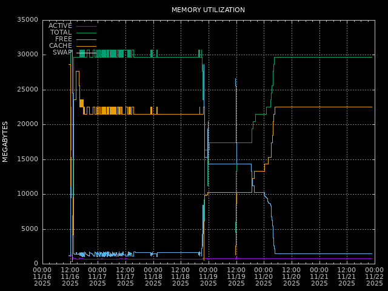Click the MEMORY UTILIZATION chart title
The height and width of the screenshot is (291, 388).
pos(208,10)
